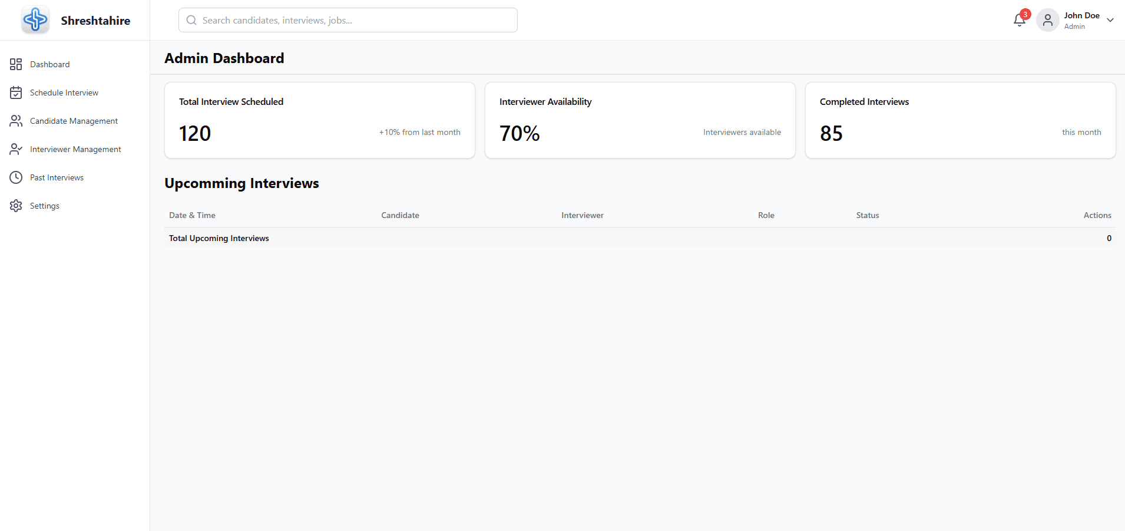Click the Total Interview Scheduled card
Image resolution: width=1125 pixels, height=531 pixels.
(x=319, y=120)
